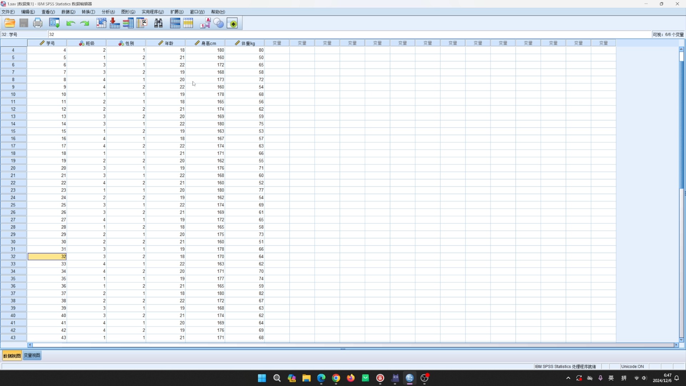Open the 实用程序(U) menu
The image size is (686, 386).
click(x=153, y=12)
